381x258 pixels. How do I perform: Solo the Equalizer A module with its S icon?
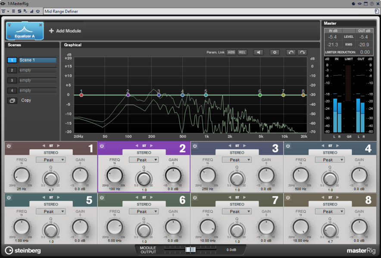(9, 37)
